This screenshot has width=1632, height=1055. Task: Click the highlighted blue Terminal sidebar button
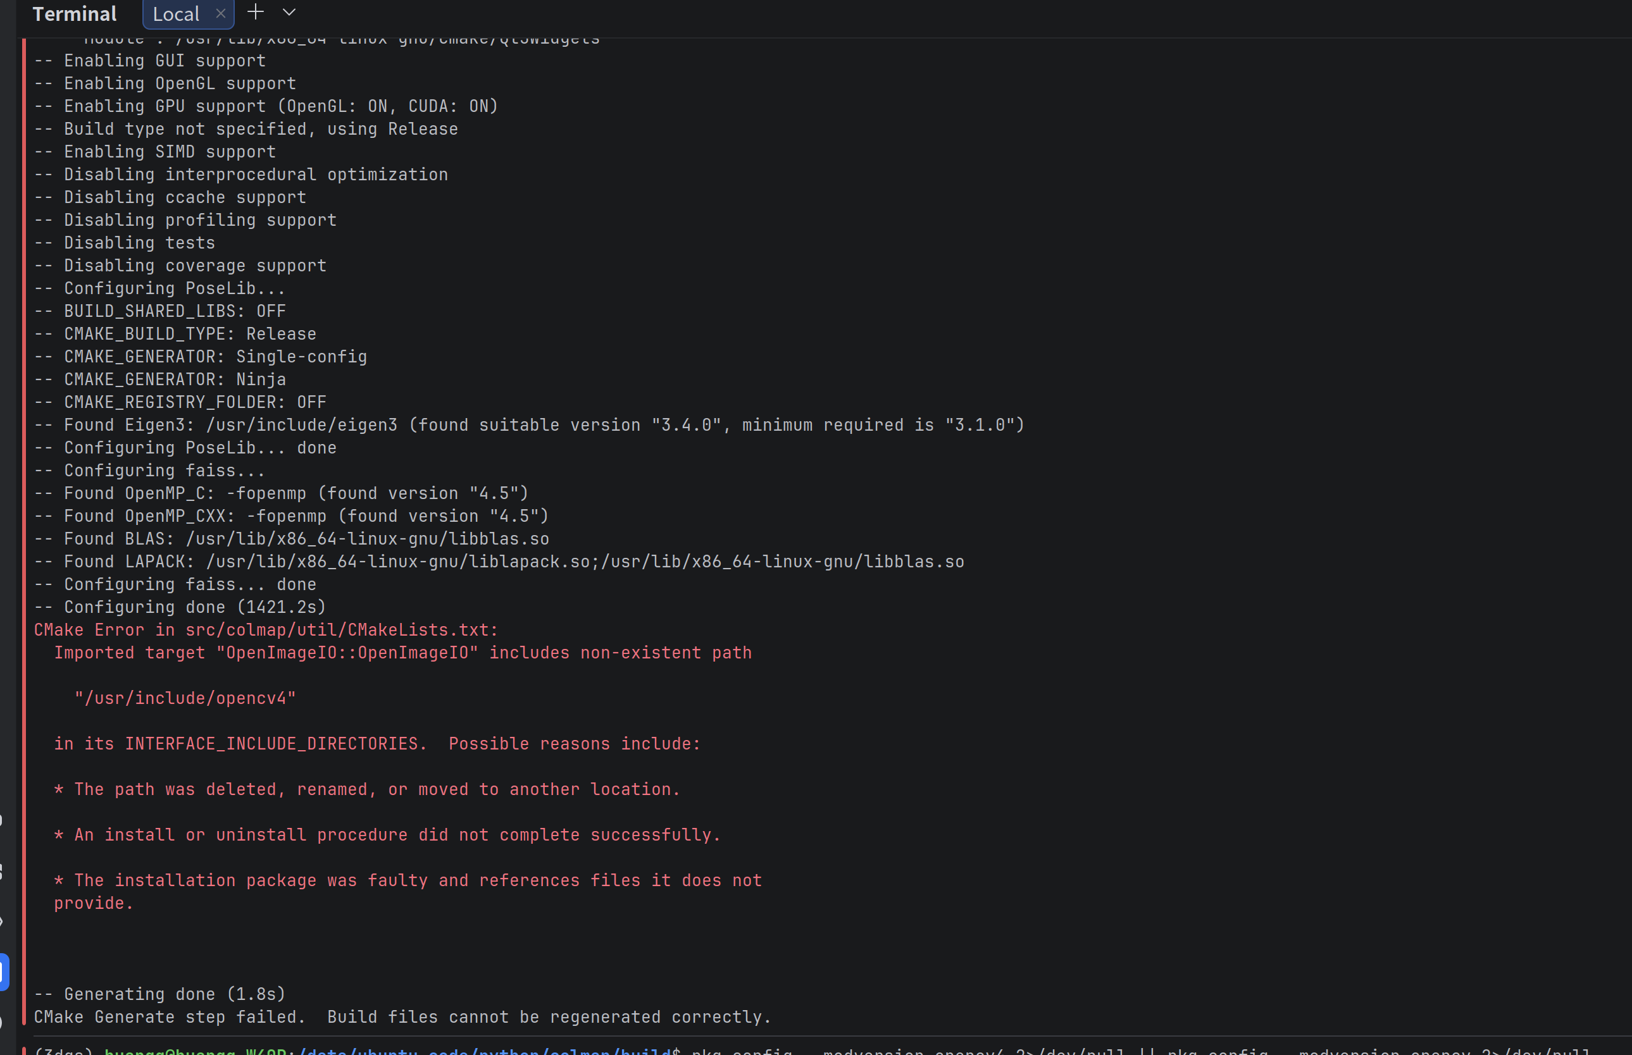(x=3, y=972)
